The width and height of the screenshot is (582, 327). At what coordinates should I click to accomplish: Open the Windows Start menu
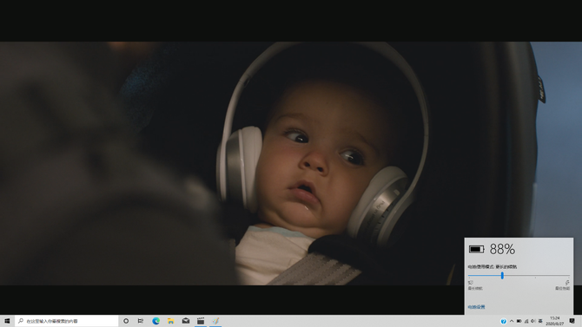click(7, 321)
